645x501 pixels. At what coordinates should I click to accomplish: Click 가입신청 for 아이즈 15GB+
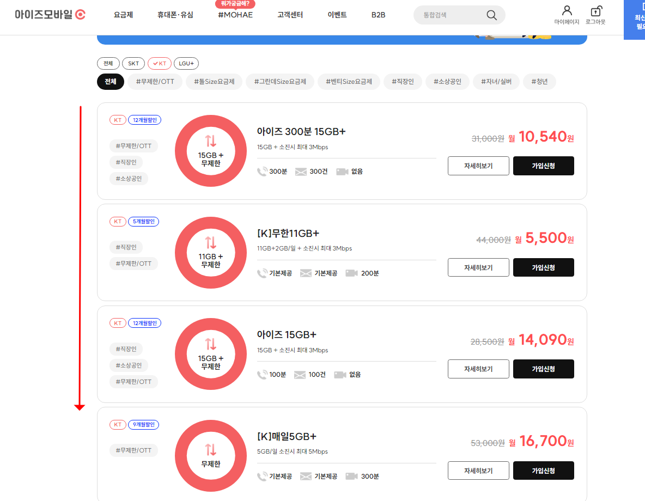[543, 369]
